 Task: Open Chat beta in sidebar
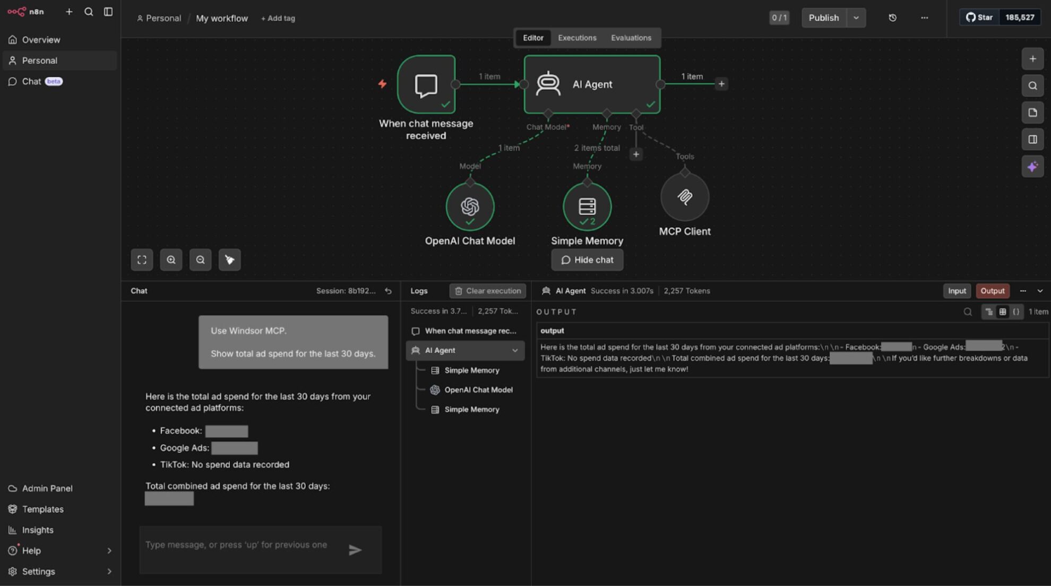tap(59, 81)
